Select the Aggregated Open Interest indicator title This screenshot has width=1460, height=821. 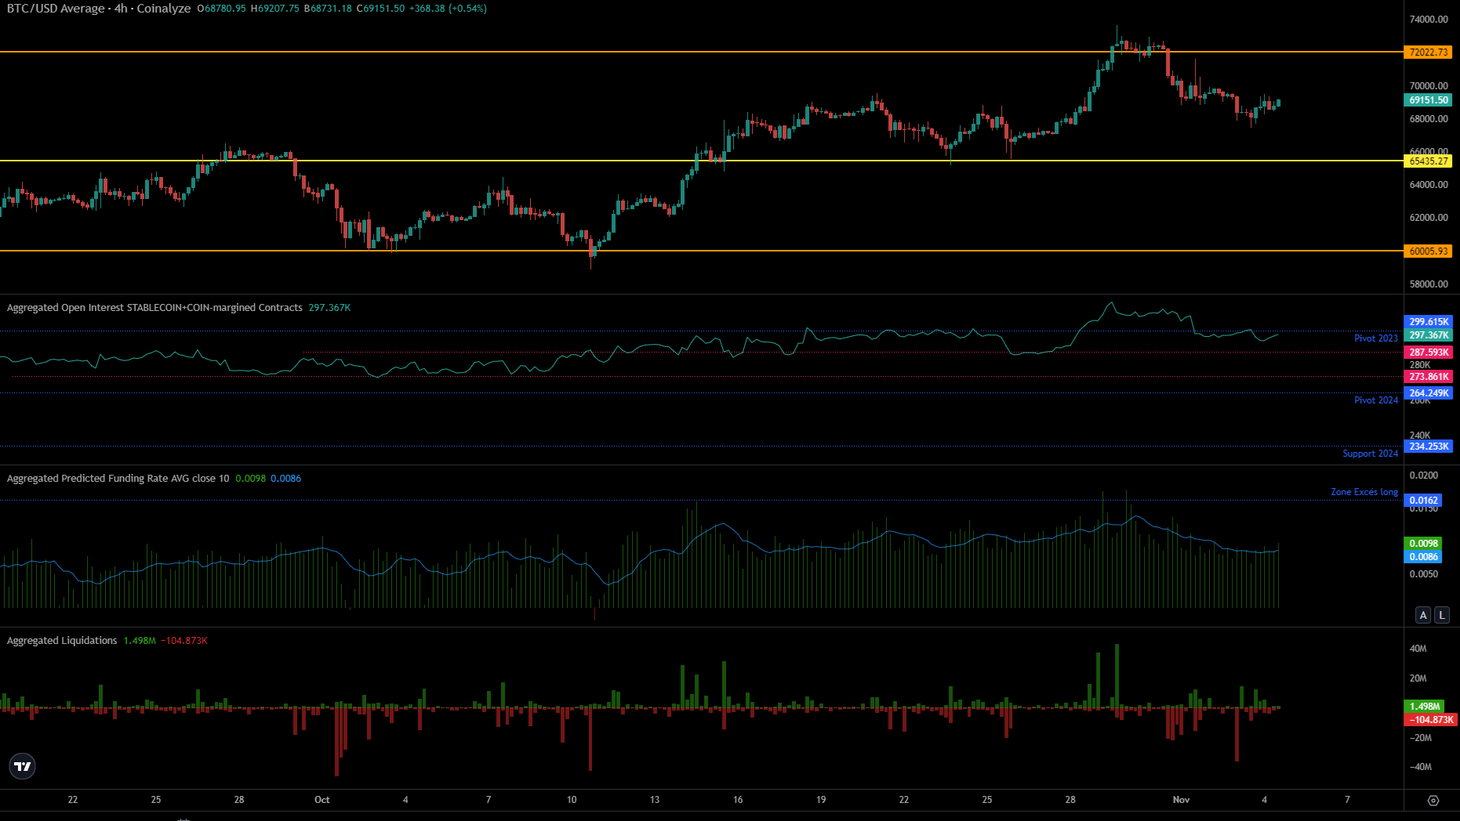coord(154,307)
